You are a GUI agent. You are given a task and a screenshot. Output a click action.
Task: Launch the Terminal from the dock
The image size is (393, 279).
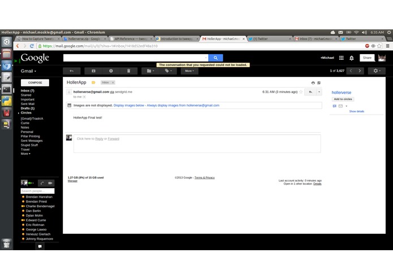coord(7,89)
